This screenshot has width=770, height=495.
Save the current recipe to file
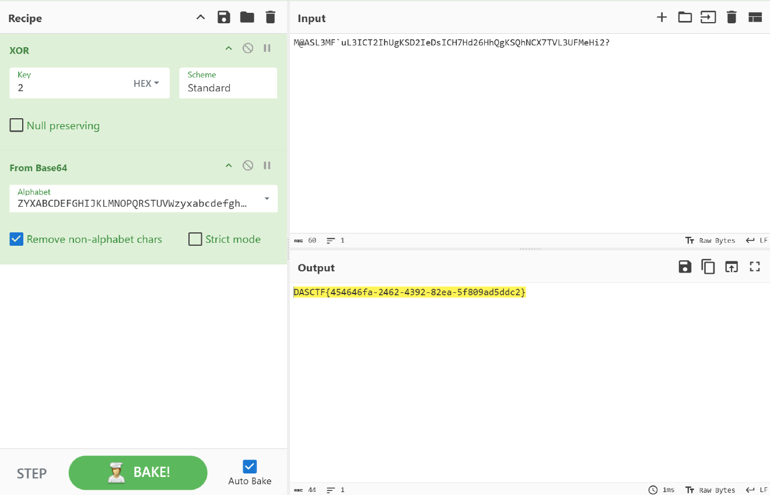pos(224,17)
